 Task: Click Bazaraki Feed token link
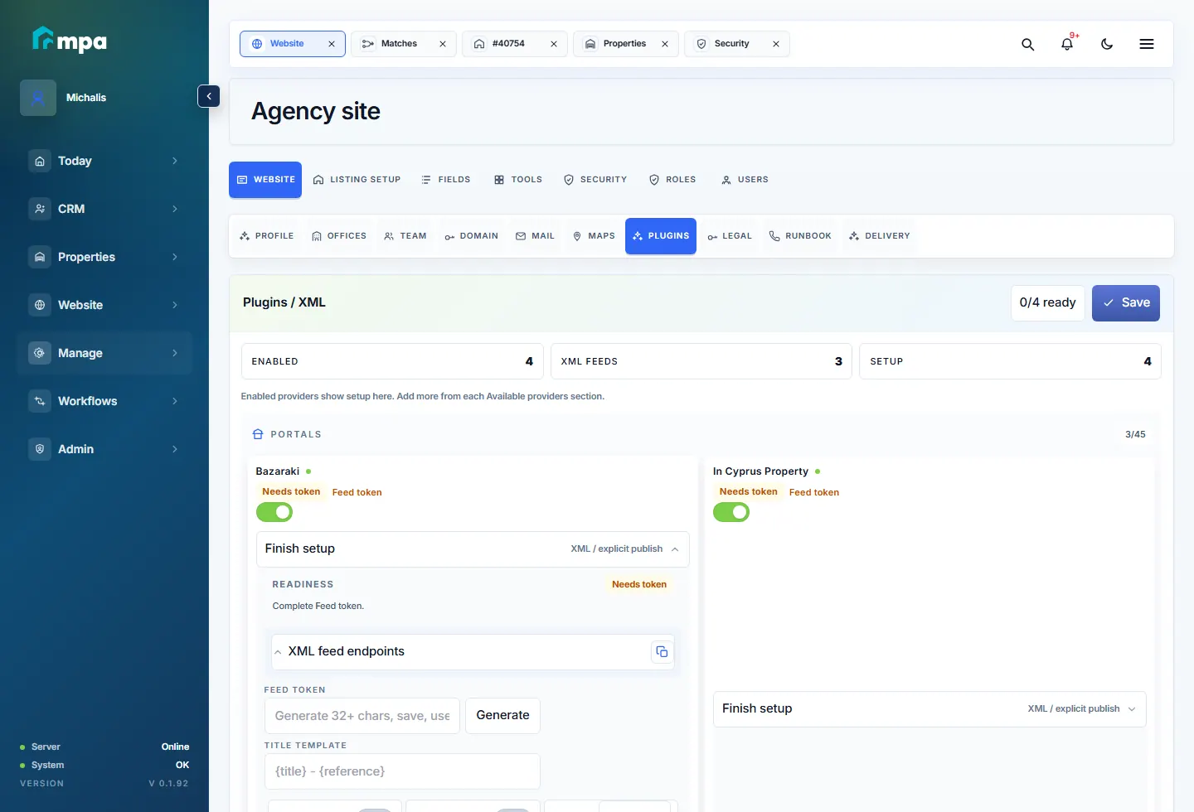357,492
